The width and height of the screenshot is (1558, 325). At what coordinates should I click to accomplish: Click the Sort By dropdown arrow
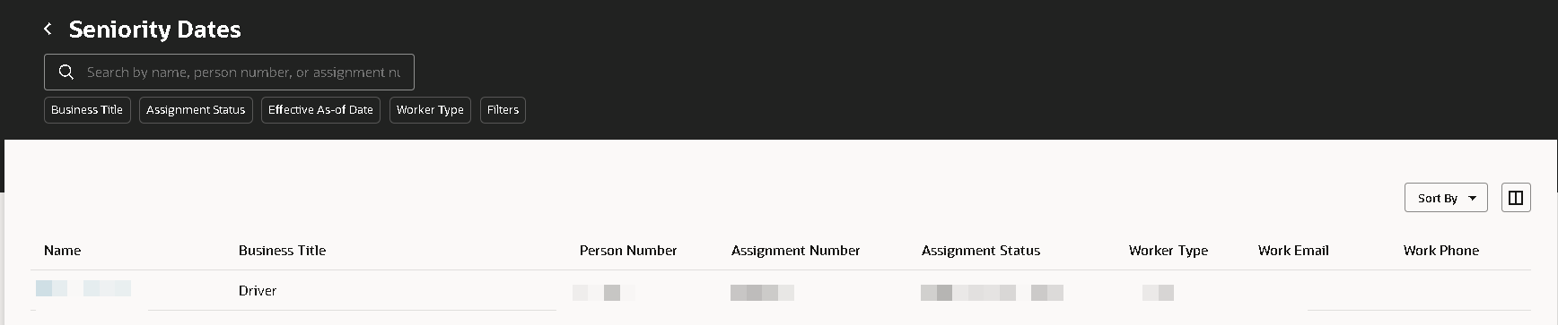(1472, 199)
